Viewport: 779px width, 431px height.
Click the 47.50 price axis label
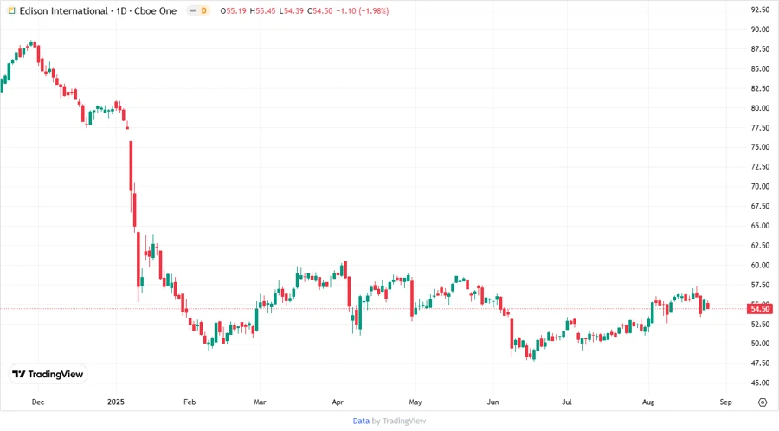coord(760,363)
